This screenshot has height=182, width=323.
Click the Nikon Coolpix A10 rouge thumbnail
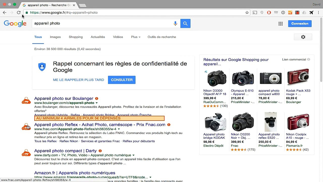coord(298,122)
